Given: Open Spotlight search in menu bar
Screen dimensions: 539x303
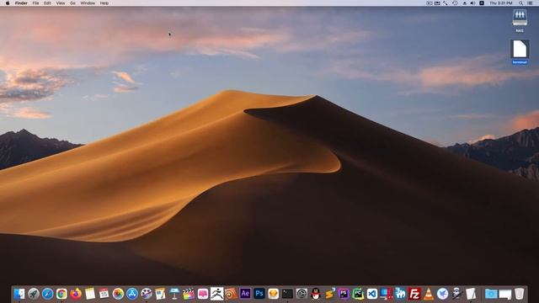Looking at the screenshot, I should (520, 3).
